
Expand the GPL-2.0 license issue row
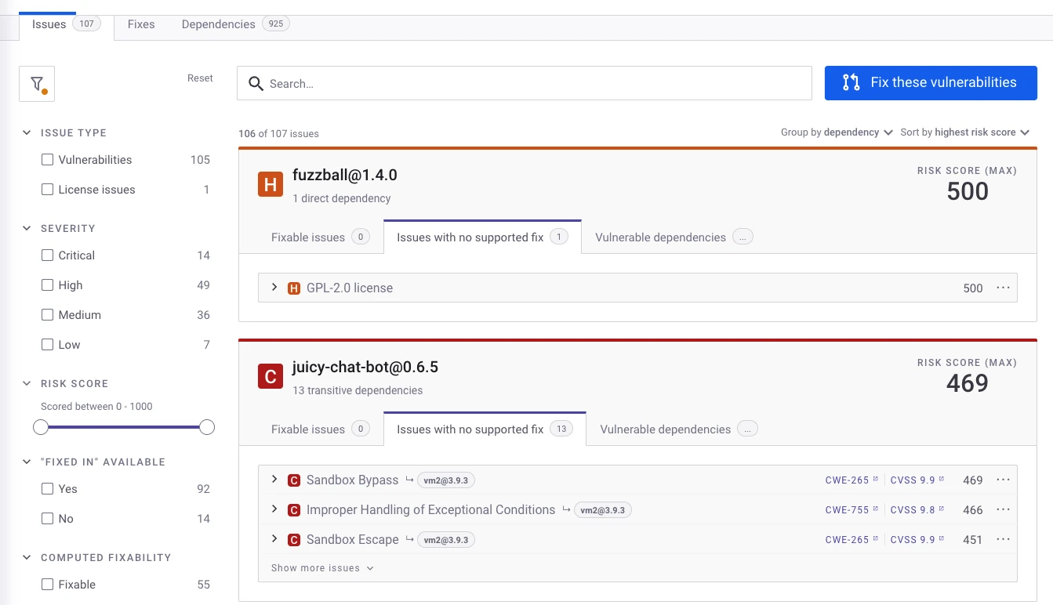(x=274, y=288)
